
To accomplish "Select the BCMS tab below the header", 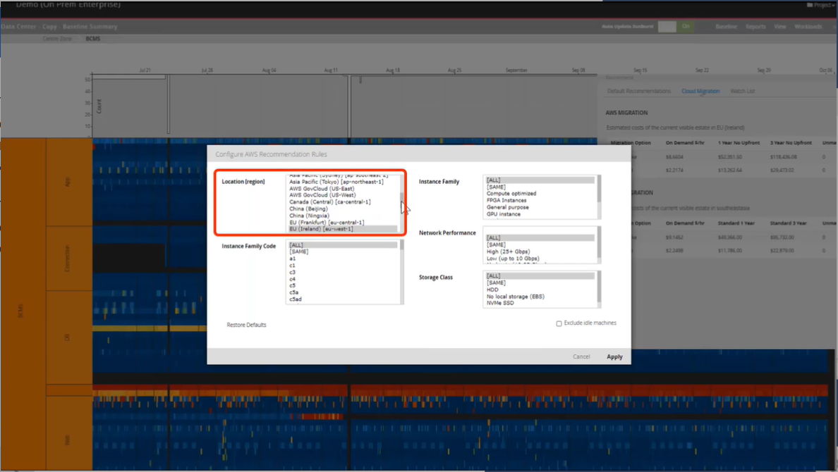I will [x=93, y=39].
